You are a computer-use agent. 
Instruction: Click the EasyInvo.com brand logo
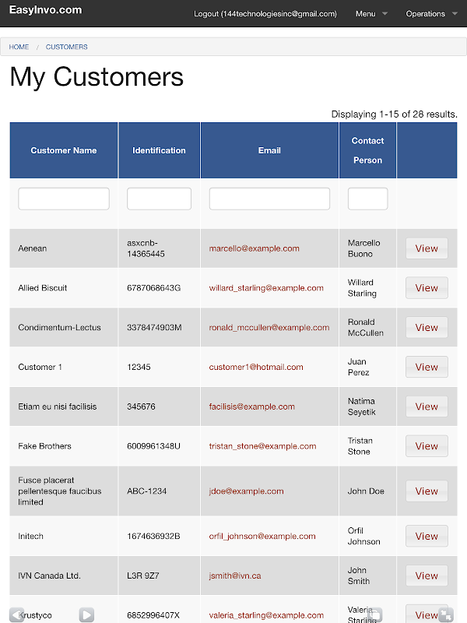[x=45, y=10]
